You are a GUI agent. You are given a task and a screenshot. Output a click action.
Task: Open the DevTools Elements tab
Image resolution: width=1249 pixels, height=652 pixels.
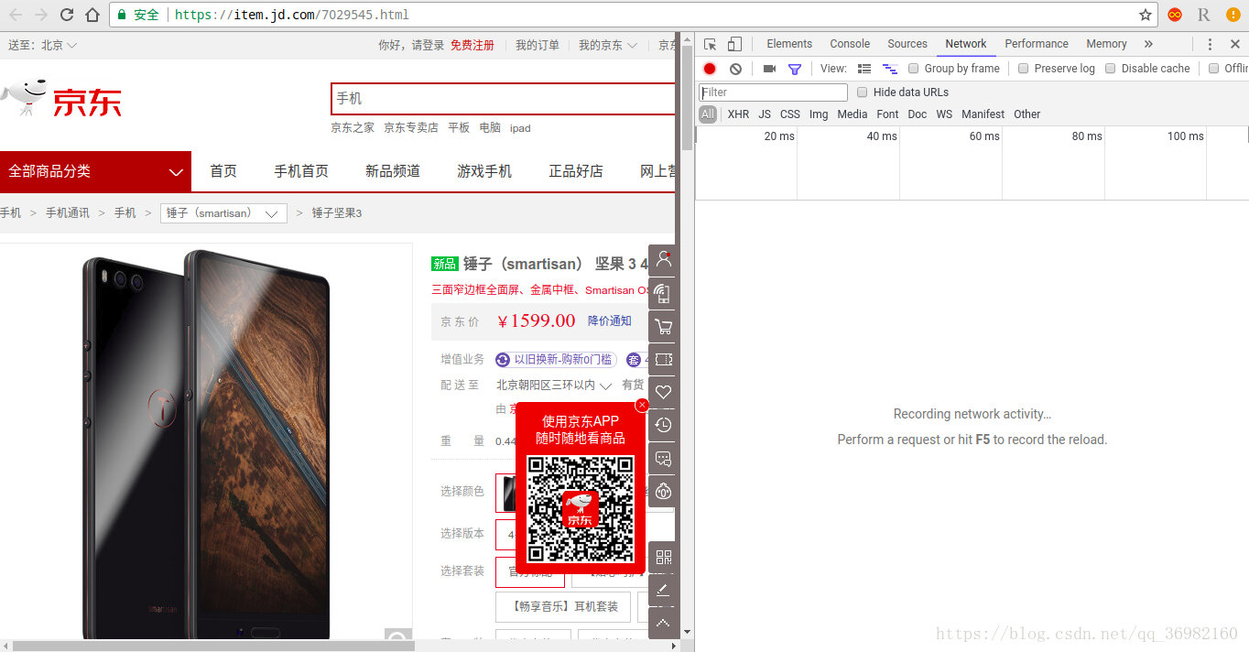click(x=789, y=44)
